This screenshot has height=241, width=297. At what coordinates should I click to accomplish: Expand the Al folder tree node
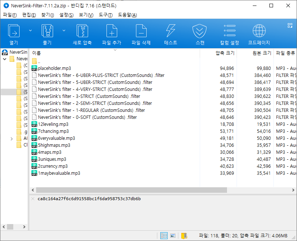click(x=11, y=139)
